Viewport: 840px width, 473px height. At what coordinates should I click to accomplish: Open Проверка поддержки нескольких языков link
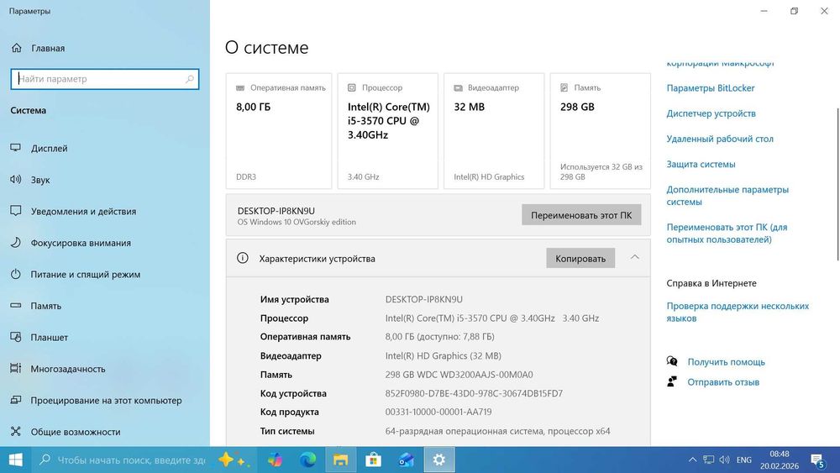(x=738, y=312)
